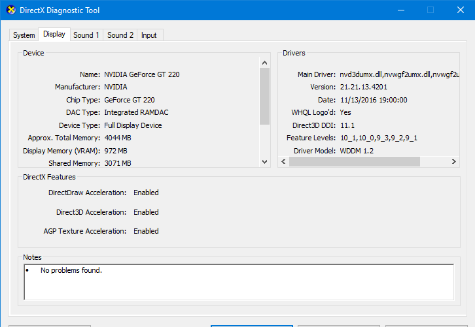Click the total memory value '4044 MB'
475x327 pixels.
coord(118,138)
